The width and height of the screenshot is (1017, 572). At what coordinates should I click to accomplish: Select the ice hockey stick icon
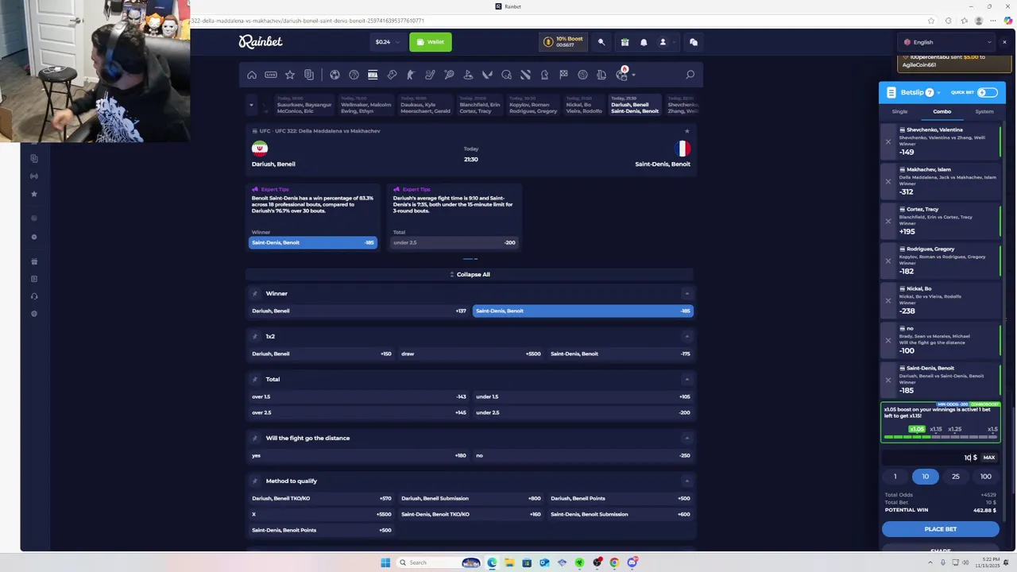click(x=430, y=75)
